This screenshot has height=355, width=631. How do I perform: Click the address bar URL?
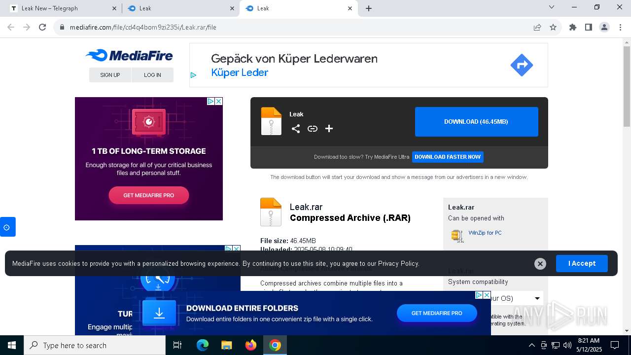coord(143,28)
